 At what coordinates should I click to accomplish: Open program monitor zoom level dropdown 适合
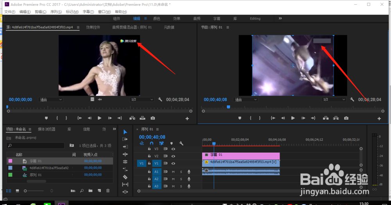click(246, 99)
